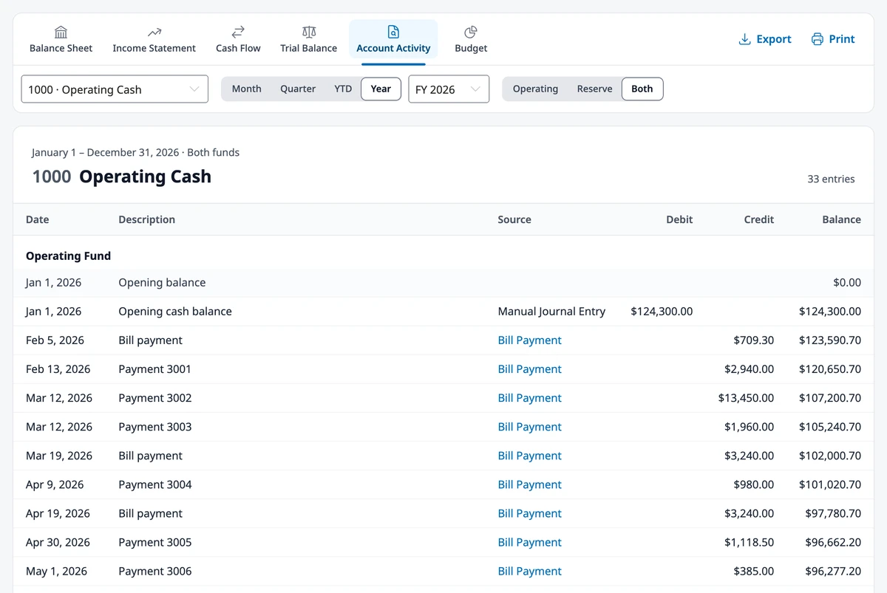Click the $709.30 credit amount
Viewport: 887px width, 593px height.
[x=753, y=340]
